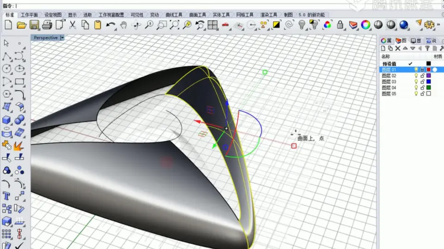This screenshot has height=249, width=444.
Task: Select the circle tool in sidebar
Action: [6, 69]
